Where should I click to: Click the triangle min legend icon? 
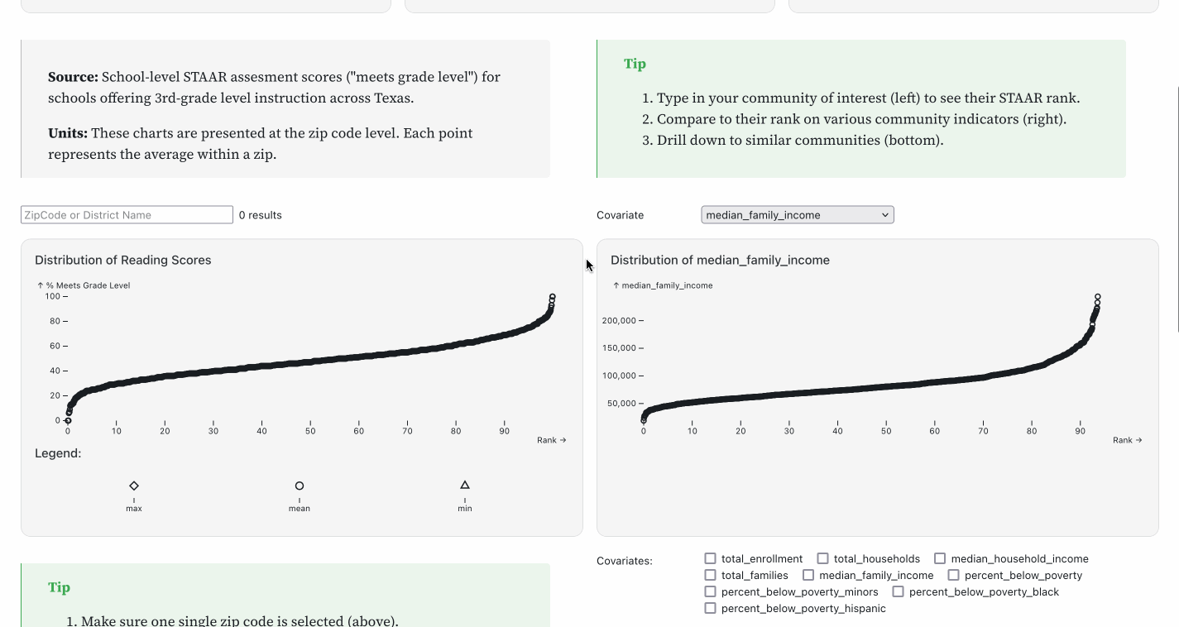pyautogui.click(x=465, y=485)
